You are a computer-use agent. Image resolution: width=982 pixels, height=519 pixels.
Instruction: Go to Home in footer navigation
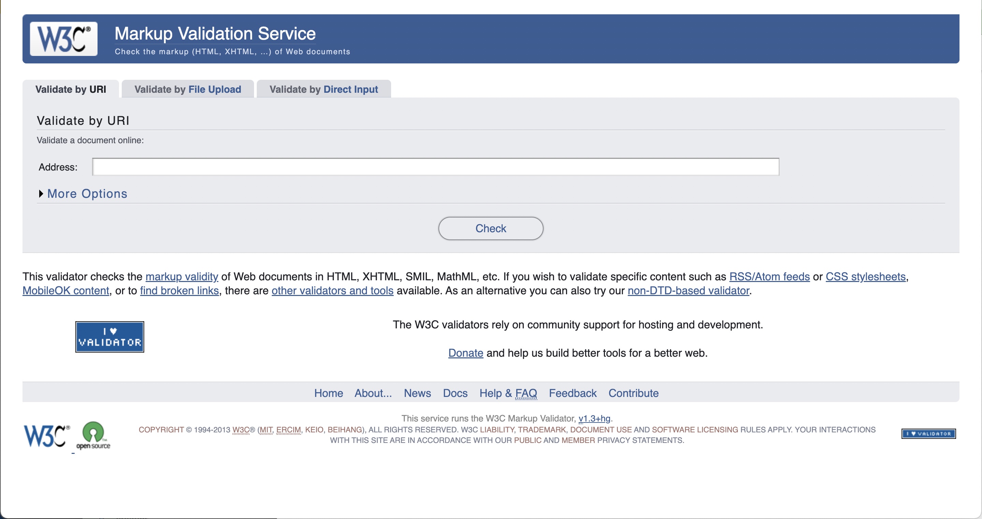tap(329, 393)
